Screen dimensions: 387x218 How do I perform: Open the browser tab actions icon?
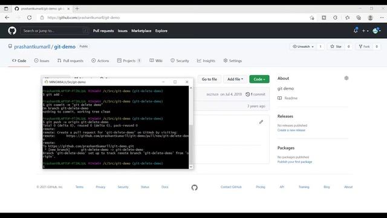click(6, 8)
